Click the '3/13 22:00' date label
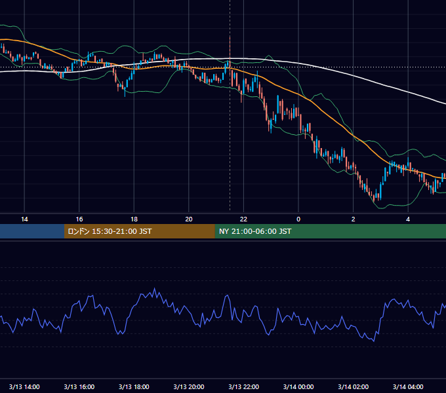The image size is (446, 393). point(244,386)
